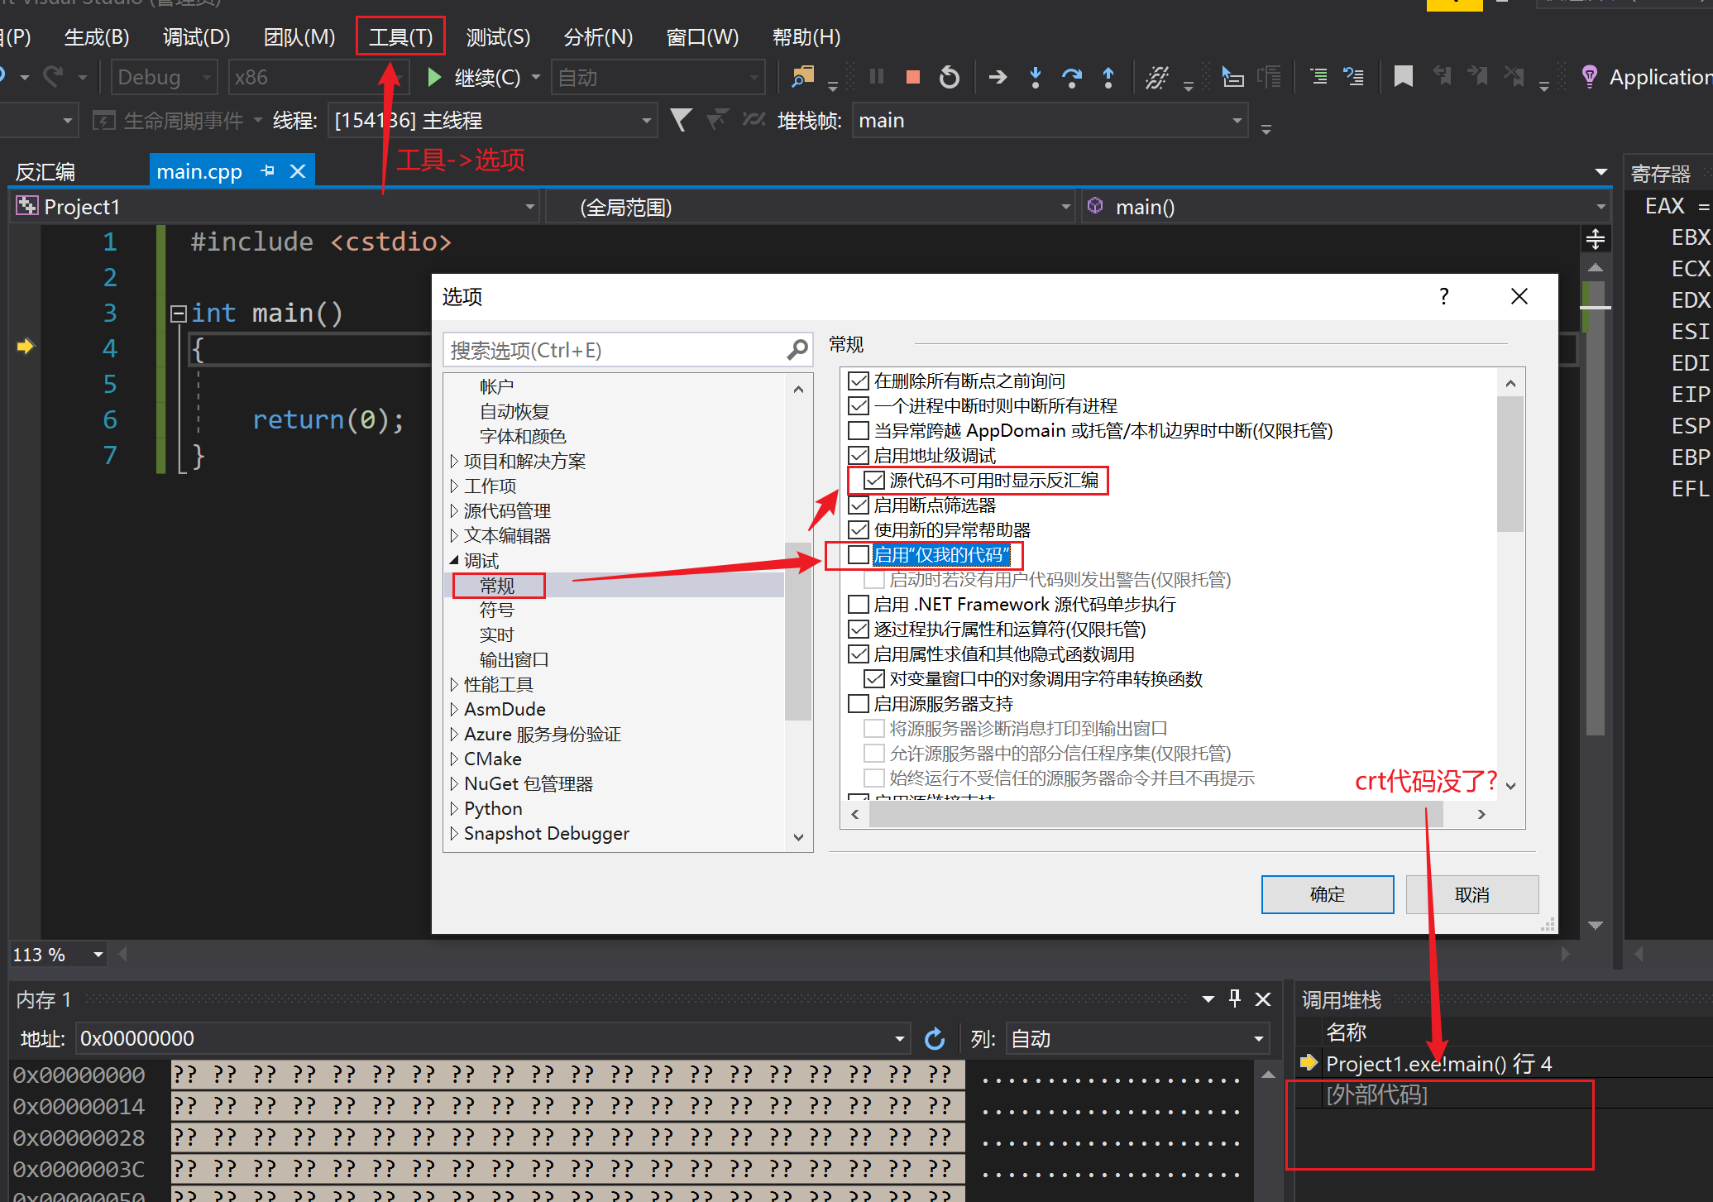Image resolution: width=1713 pixels, height=1202 pixels.
Task: Restart the debug session
Action: coord(950,78)
